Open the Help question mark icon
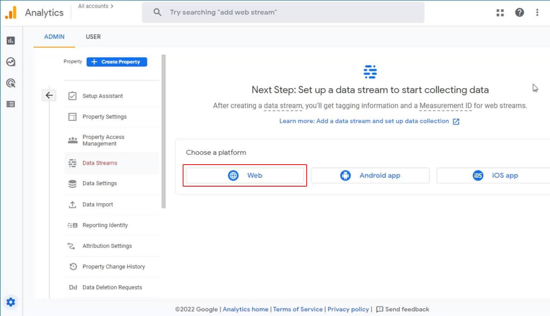 click(x=519, y=12)
